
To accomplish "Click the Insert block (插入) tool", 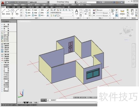I will tap(86, 12).
